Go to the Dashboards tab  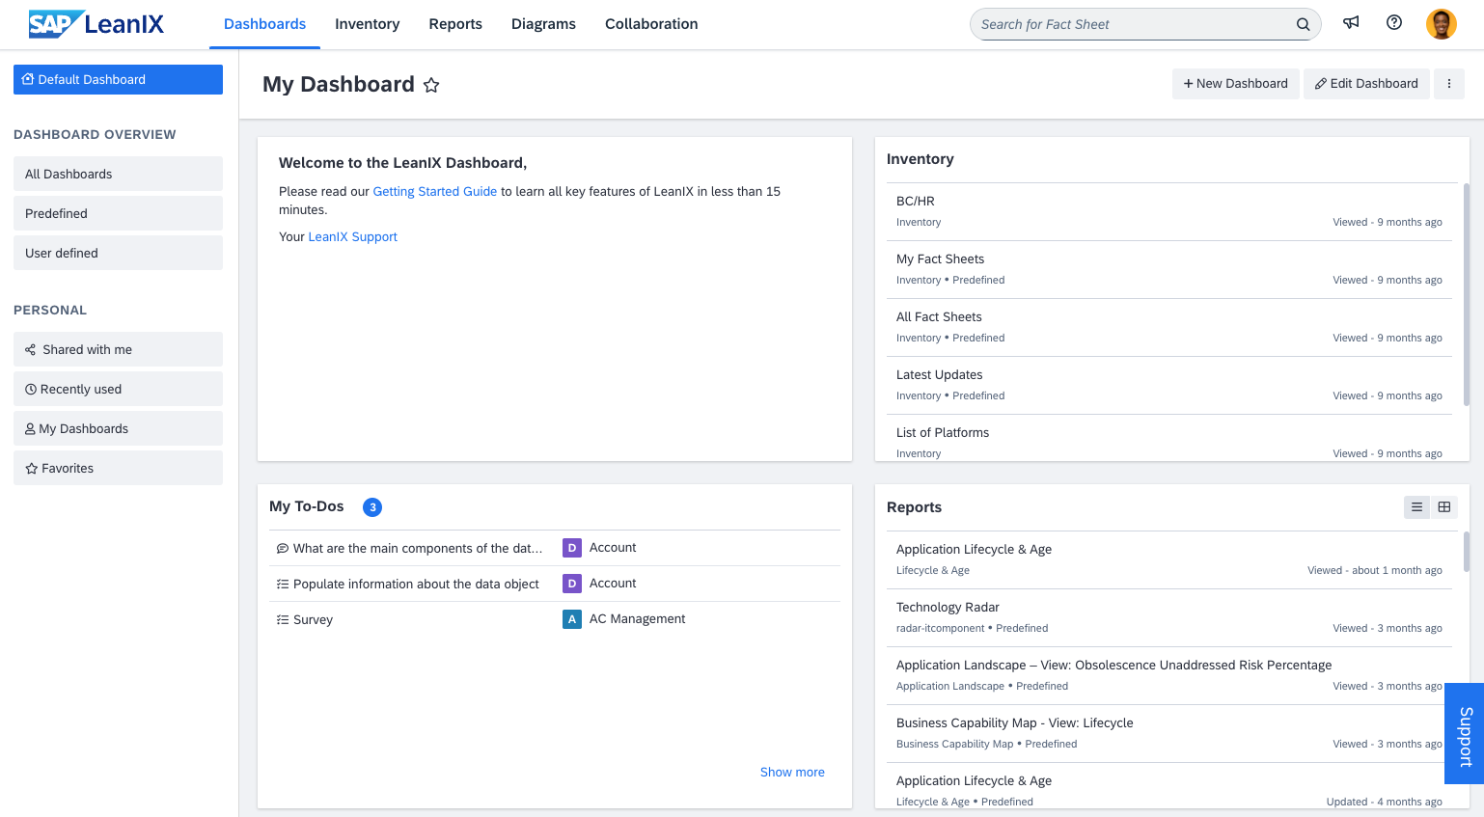264,24
